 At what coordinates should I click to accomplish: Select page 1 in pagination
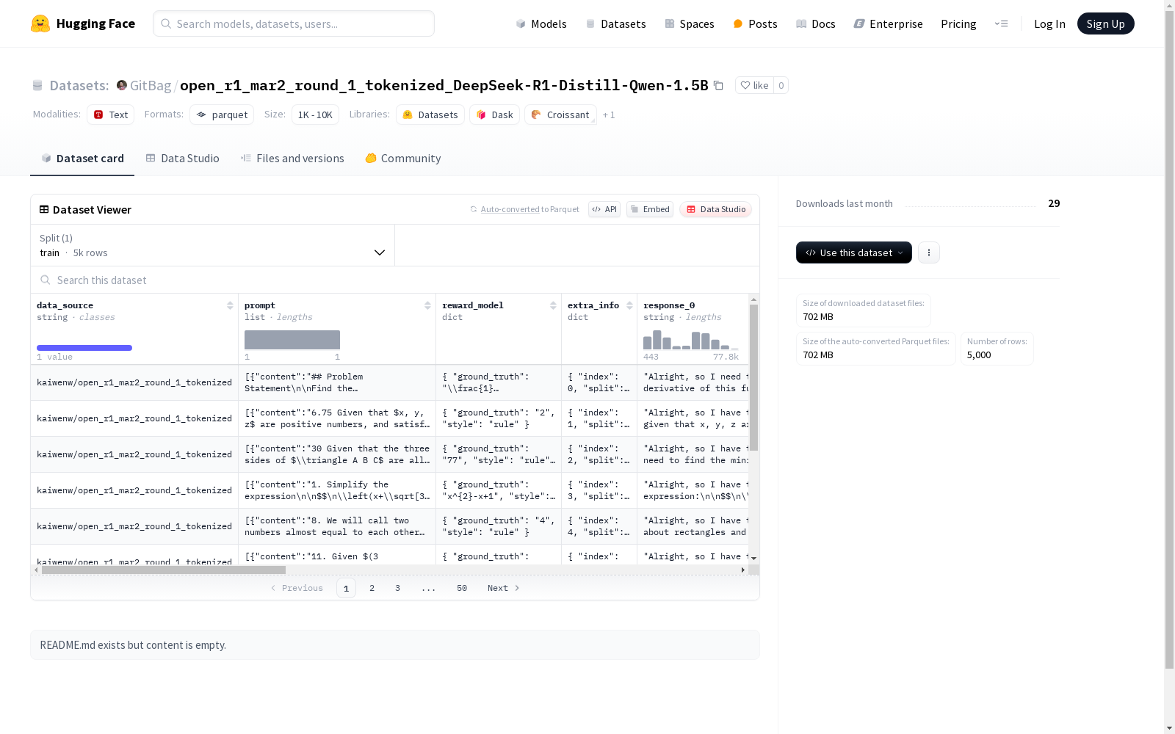[x=346, y=588]
